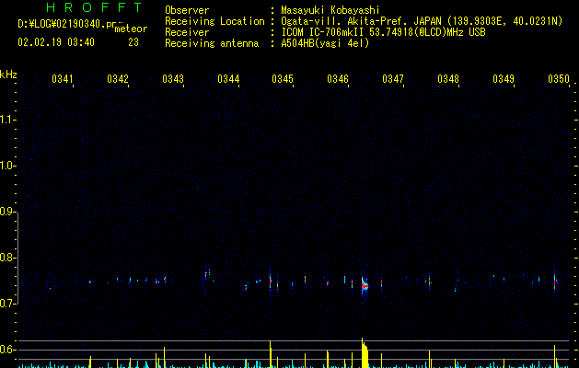Click the 0344 time marker
This screenshot has height=368, width=579.
(228, 79)
